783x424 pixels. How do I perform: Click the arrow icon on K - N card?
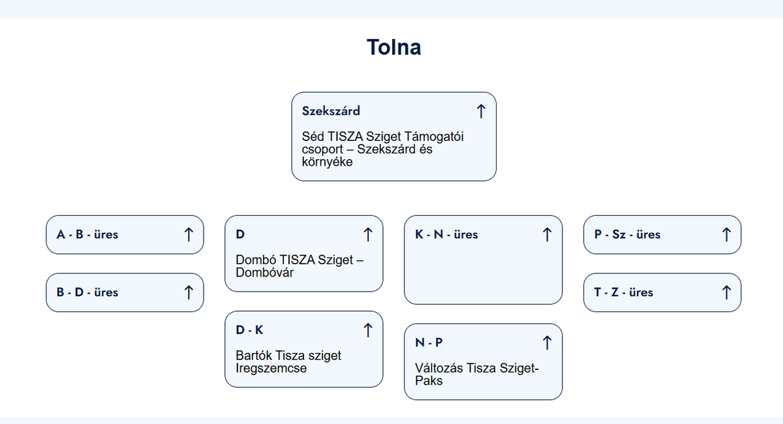click(547, 234)
